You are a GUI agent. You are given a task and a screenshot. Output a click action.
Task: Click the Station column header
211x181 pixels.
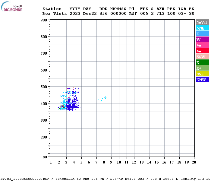(x=52, y=9)
